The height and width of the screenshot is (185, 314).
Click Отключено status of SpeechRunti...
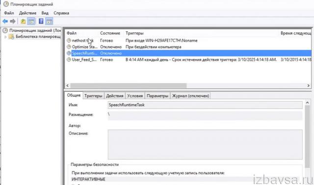click(x=111, y=53)
